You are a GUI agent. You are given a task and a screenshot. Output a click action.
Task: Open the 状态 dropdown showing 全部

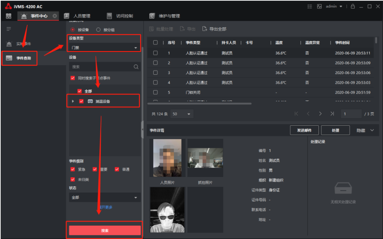click(x=105, y=197)
